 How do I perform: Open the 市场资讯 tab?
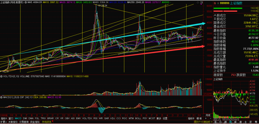coord(47,122)
